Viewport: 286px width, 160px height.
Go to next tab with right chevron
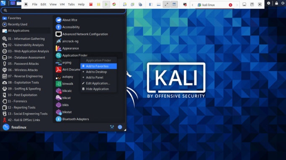click(237, 5)
